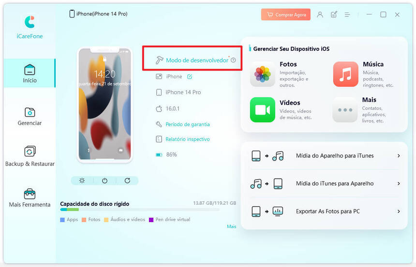Open the Período de garantia link
This screenshot has height=267, width=416.
tap(188, 124)
